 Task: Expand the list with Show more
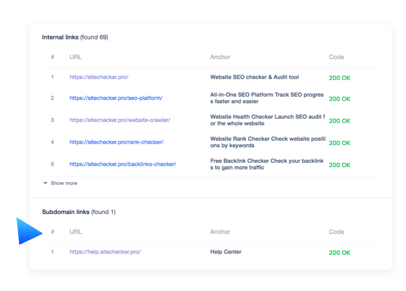64,183
